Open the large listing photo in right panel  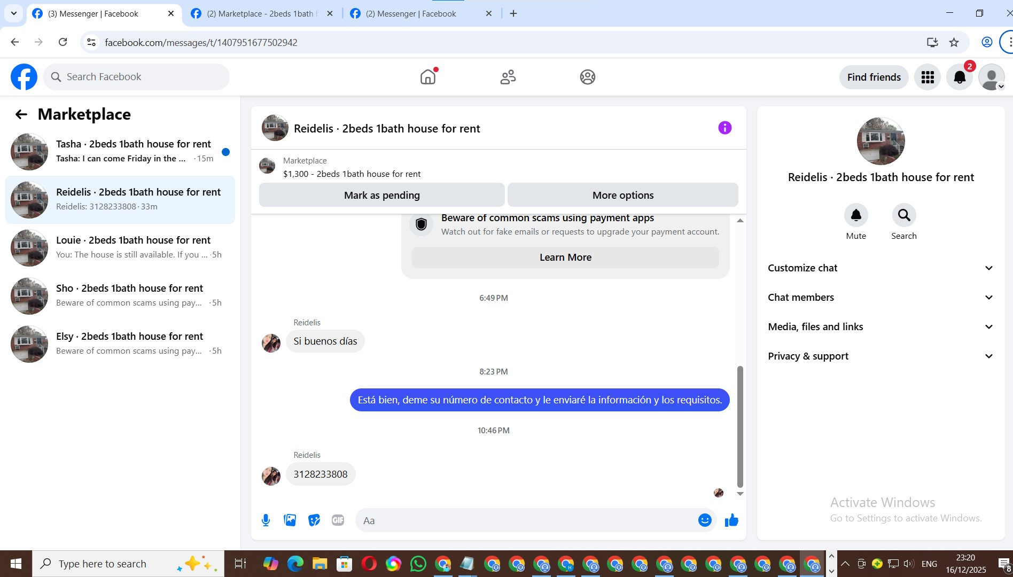point(881,141)
